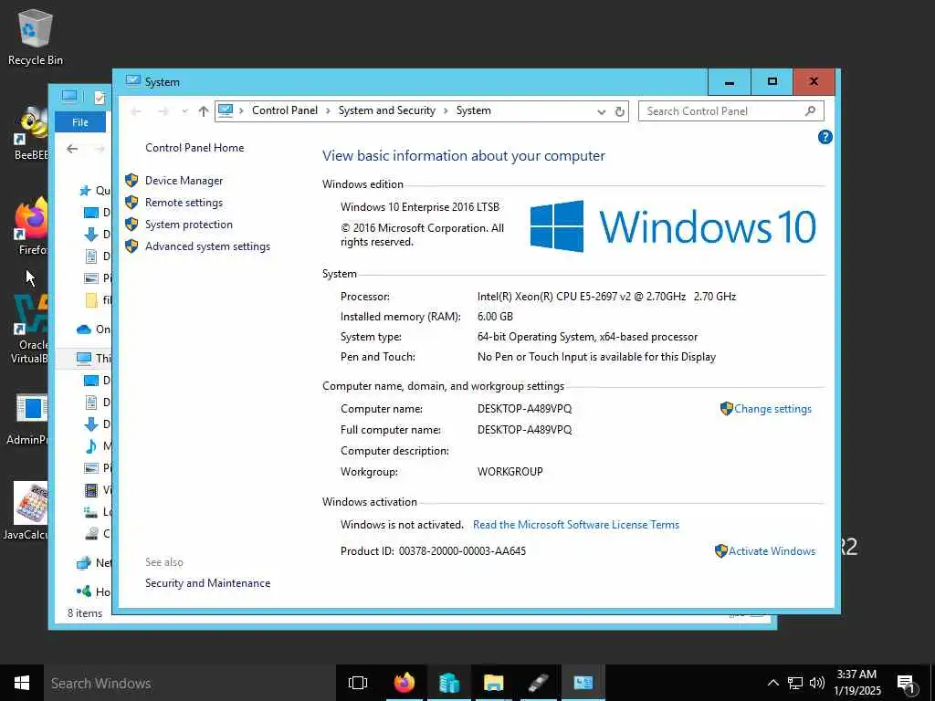This screenshot has width=935, height=701.
Task: Click the Search Windows taskbar box
Action: [x=191, y=683]
